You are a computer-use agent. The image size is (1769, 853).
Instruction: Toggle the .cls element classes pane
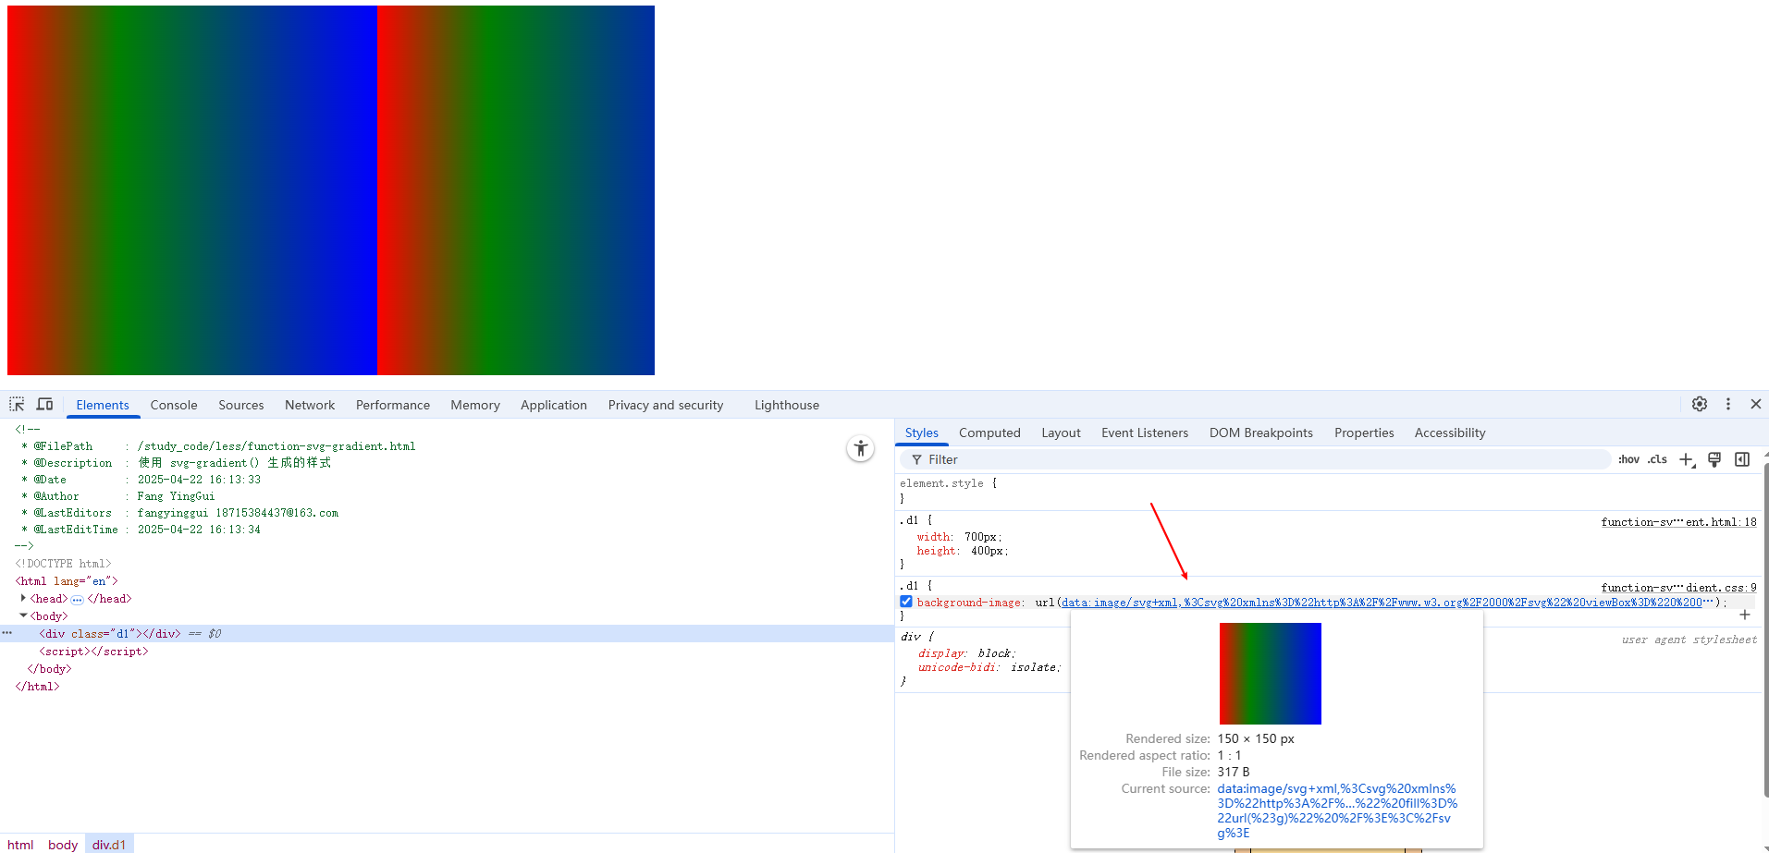(x=1657, y=459)
